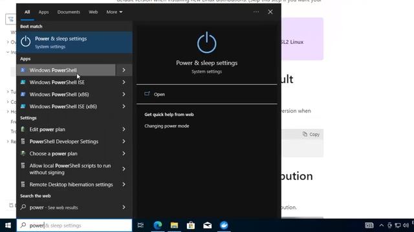Open Windows PowerShell (x86) result
The width and height of the screenshot is (414, 232).
(x=66, y=95)
